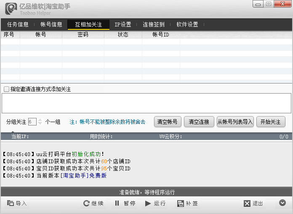Click the 补签 make-up sign-in icon
This screenshot has width=293, height=214.
coord(180,204)
